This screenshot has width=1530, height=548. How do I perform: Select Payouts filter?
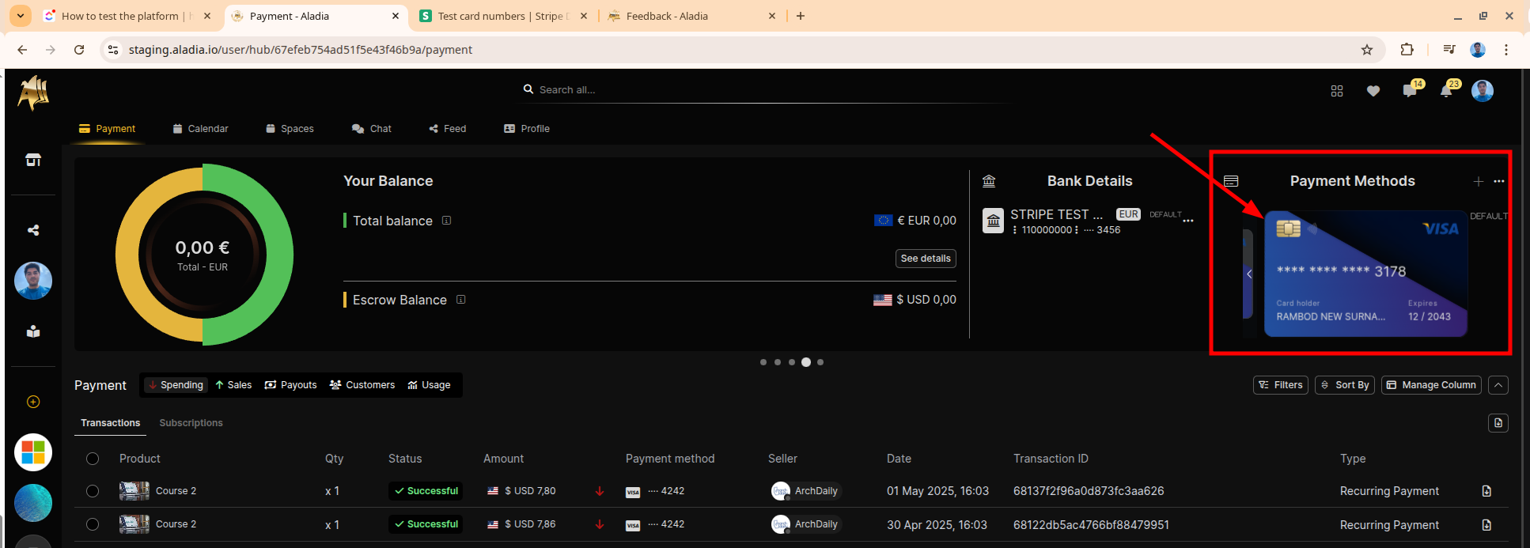[x=290, y=385]
